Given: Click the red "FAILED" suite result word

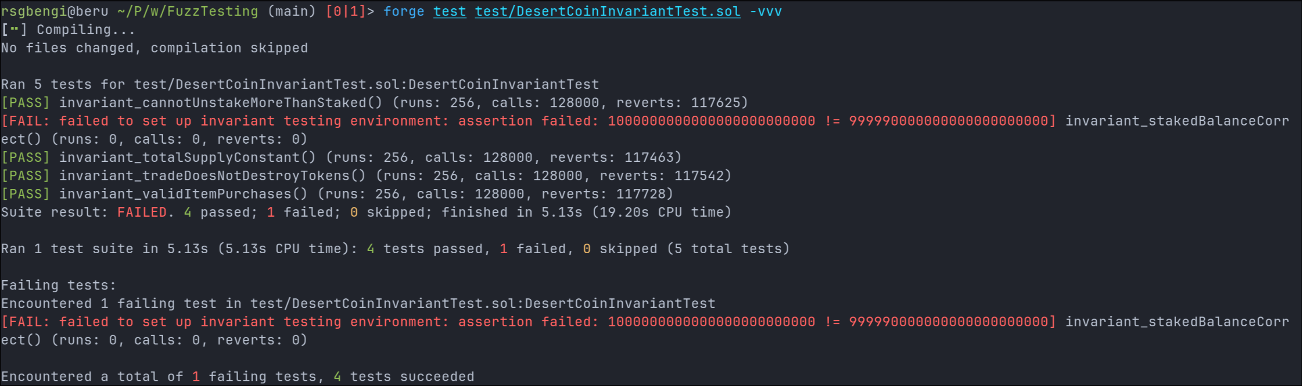Looking at the screenshot, I should click(x=142, y=212).
